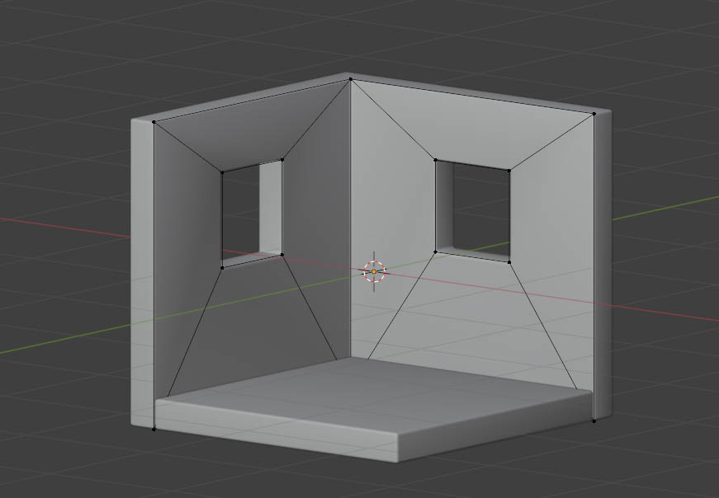Click the outer edge face of the right wall

click(x=603, y=264)
